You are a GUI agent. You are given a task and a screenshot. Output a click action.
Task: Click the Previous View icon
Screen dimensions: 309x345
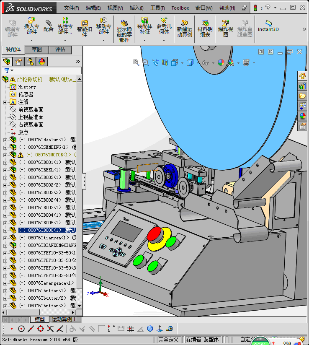[155, 63]
